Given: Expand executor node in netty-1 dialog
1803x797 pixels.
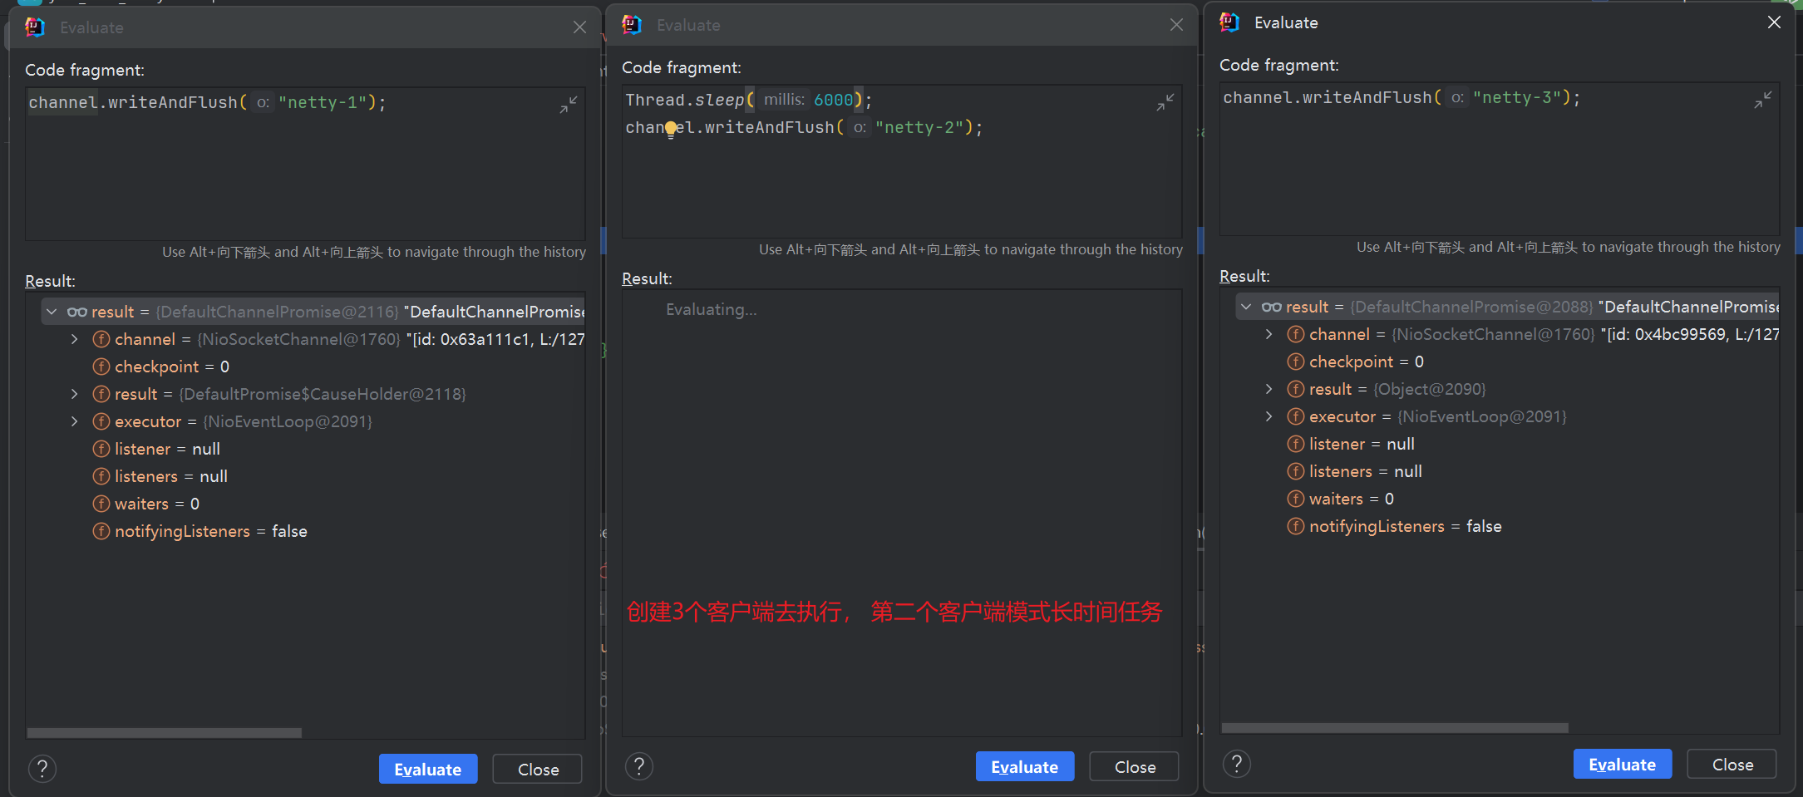Looking at the screenshot, I should click(x=75, y=421).
